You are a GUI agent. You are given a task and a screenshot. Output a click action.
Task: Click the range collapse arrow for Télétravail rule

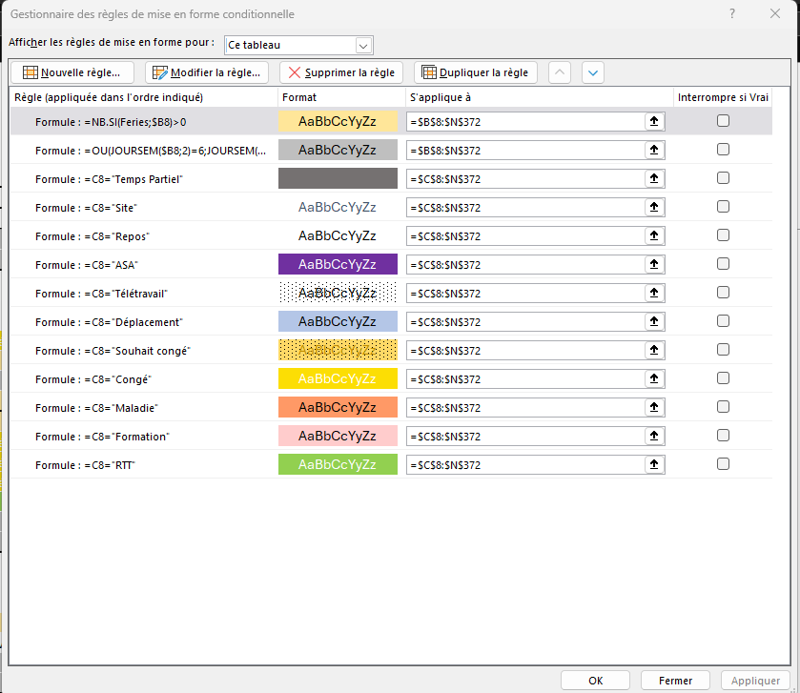pyautogui.click(x=654, y=293)
